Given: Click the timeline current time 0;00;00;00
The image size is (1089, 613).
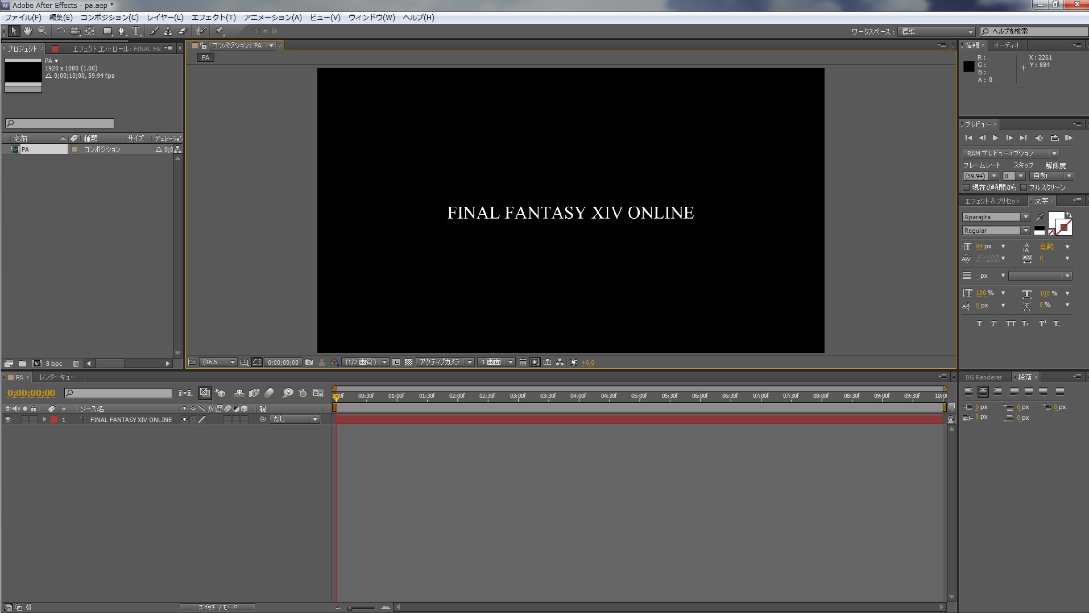Looking at the screenshot, I should 31,393.
